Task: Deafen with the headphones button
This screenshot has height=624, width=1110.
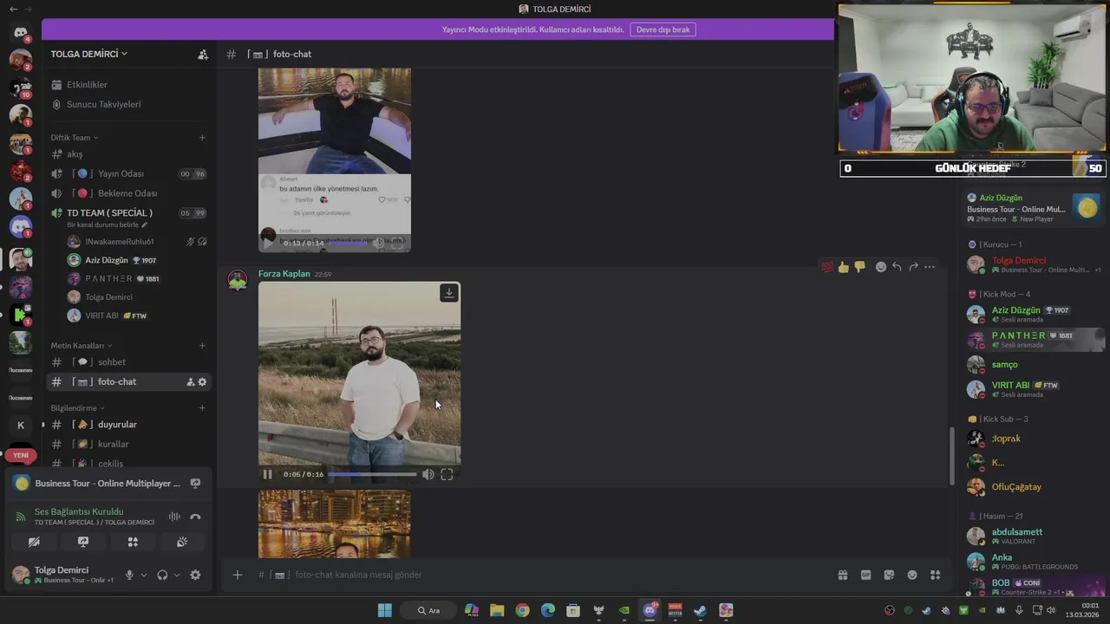Action: [x=162, y=575]
